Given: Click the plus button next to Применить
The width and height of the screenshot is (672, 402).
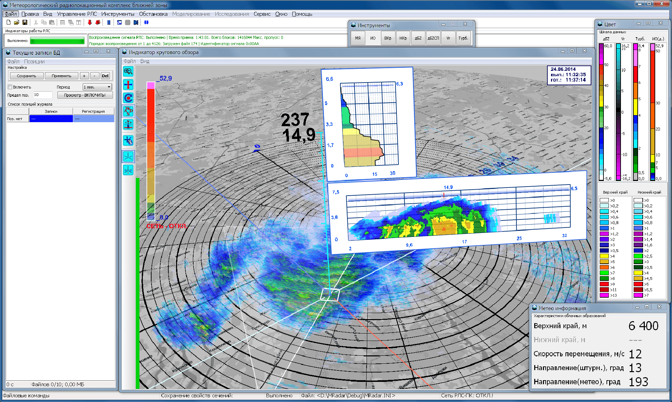Looking at the screenshot, I should [84, 76].
